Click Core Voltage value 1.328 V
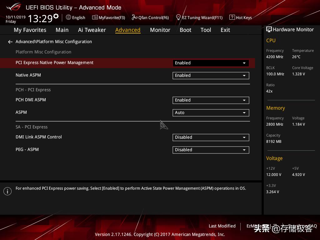The image size is (320, 240). click(x=298, y=74)
